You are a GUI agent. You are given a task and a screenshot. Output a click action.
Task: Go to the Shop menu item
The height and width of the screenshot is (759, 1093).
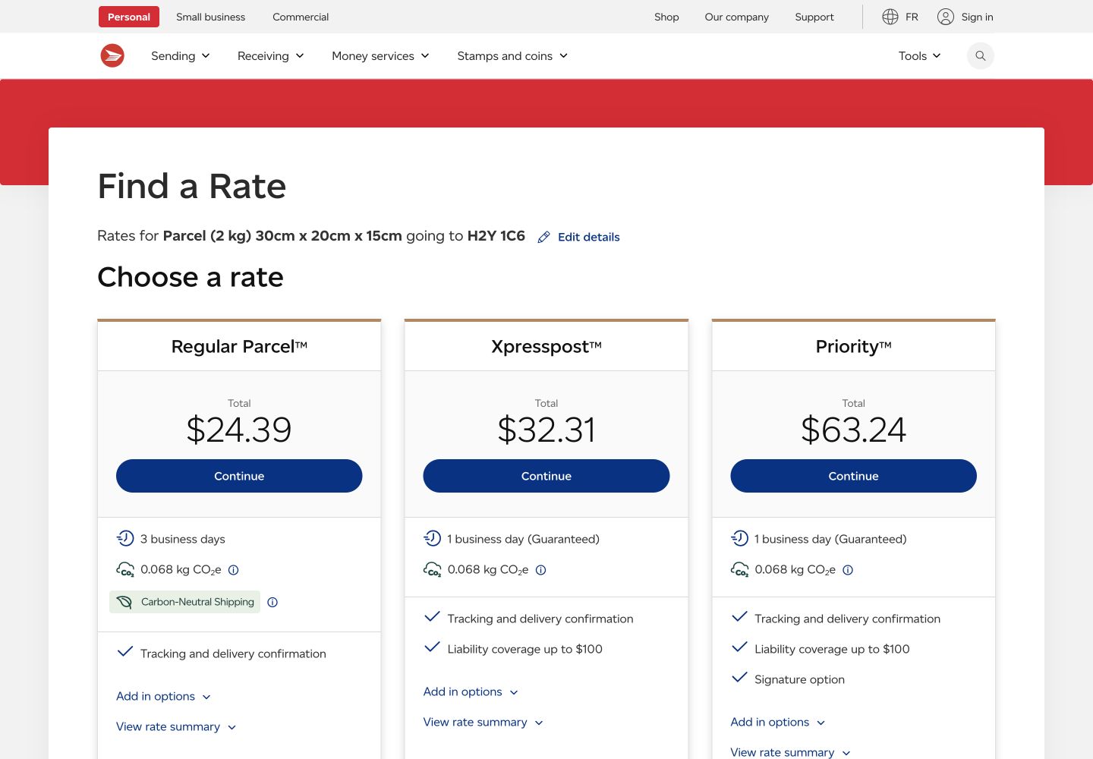(666, 17)
